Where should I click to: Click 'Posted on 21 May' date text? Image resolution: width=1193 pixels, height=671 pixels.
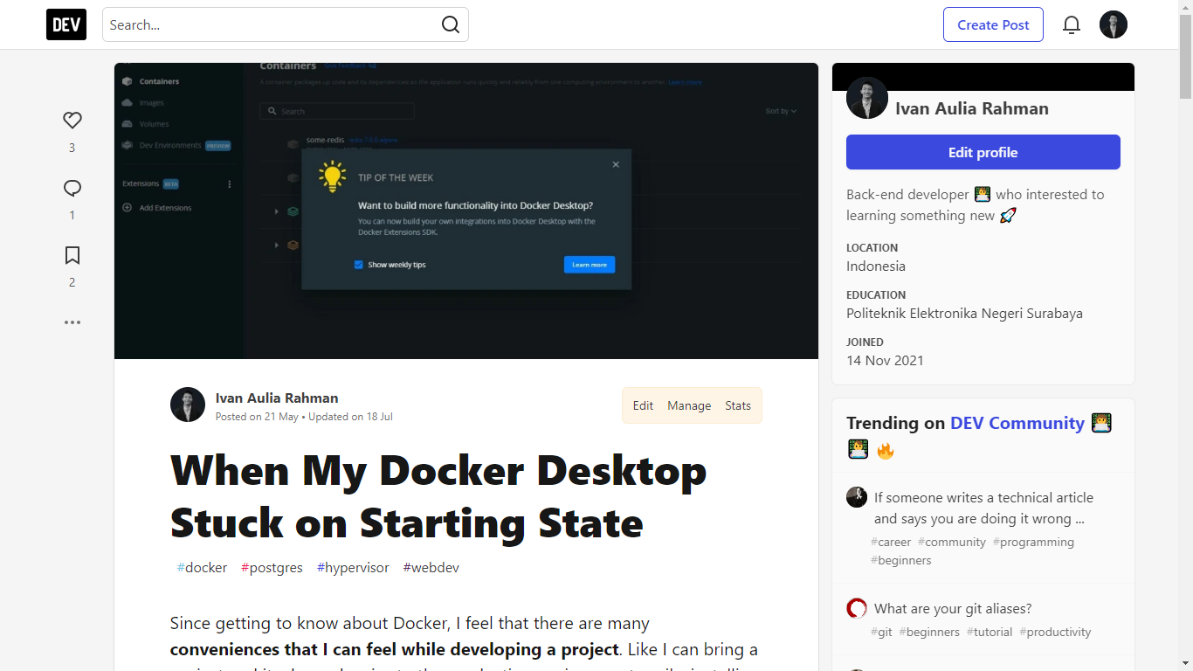(x=257, y=417)
